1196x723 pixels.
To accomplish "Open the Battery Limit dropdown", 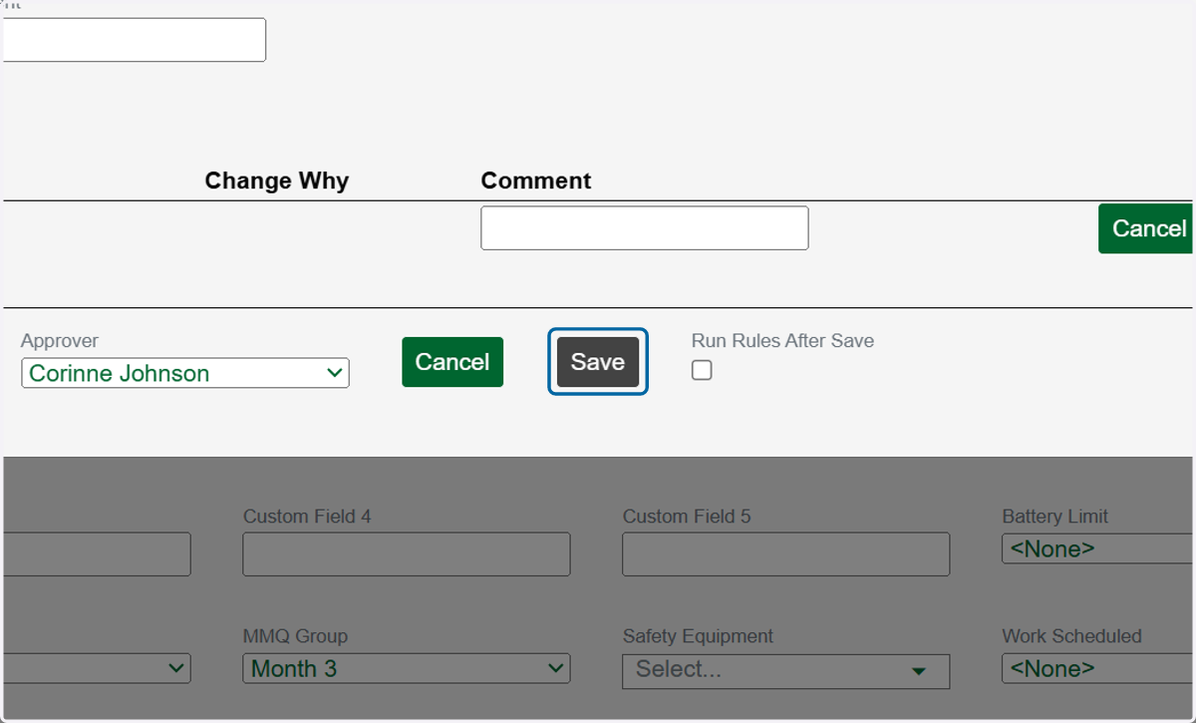I will tap(1097, 548).
